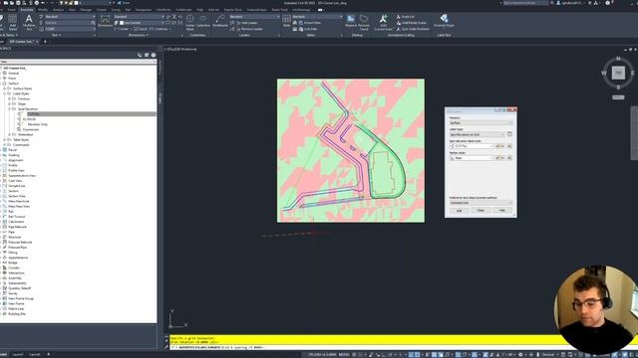Click the help question mark icon in the title bar
The width and height of the screenshot is (638, 358).
tap(607, 3)
